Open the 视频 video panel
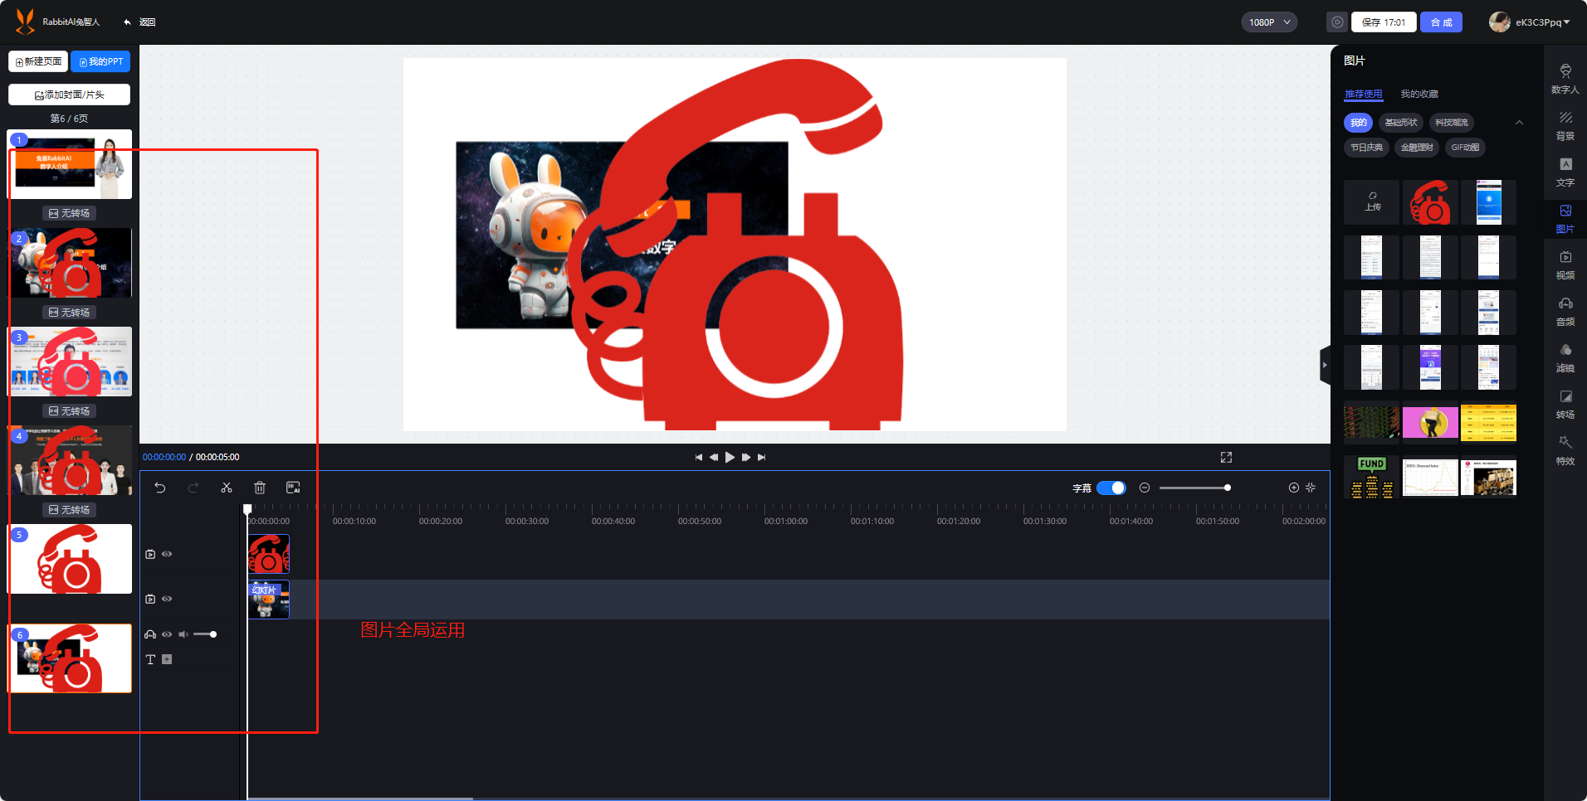Image resolution: width=1587 pixels, height=801 pixels. coord(1565,265)
